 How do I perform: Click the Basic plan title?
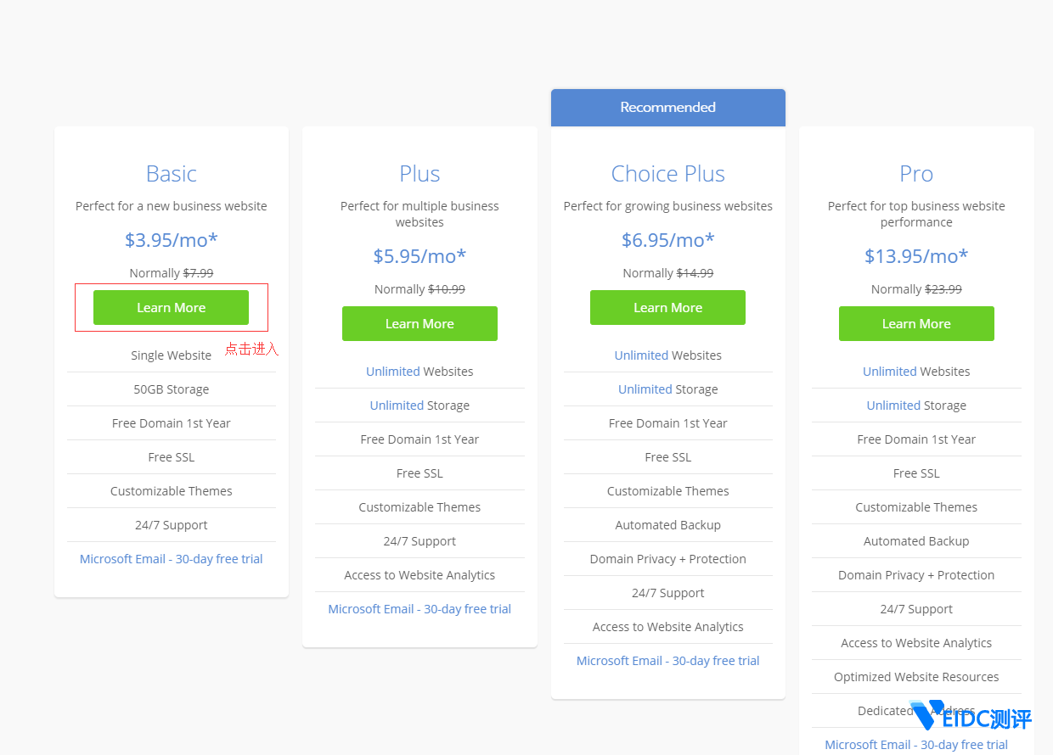[171, 174]
